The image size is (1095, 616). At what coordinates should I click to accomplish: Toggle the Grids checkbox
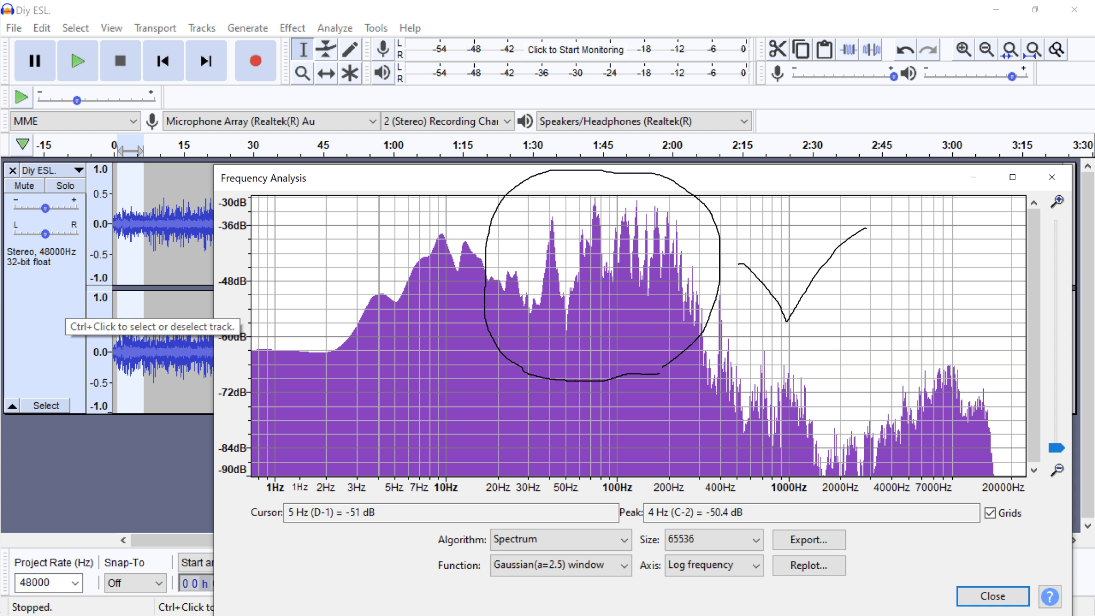(990, 513)
